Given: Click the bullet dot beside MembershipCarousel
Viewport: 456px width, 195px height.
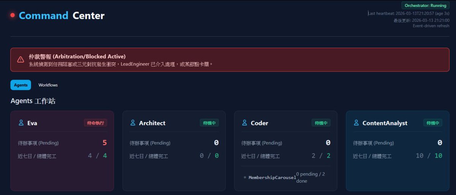Looking at the screenshot, I should [245, 178].
